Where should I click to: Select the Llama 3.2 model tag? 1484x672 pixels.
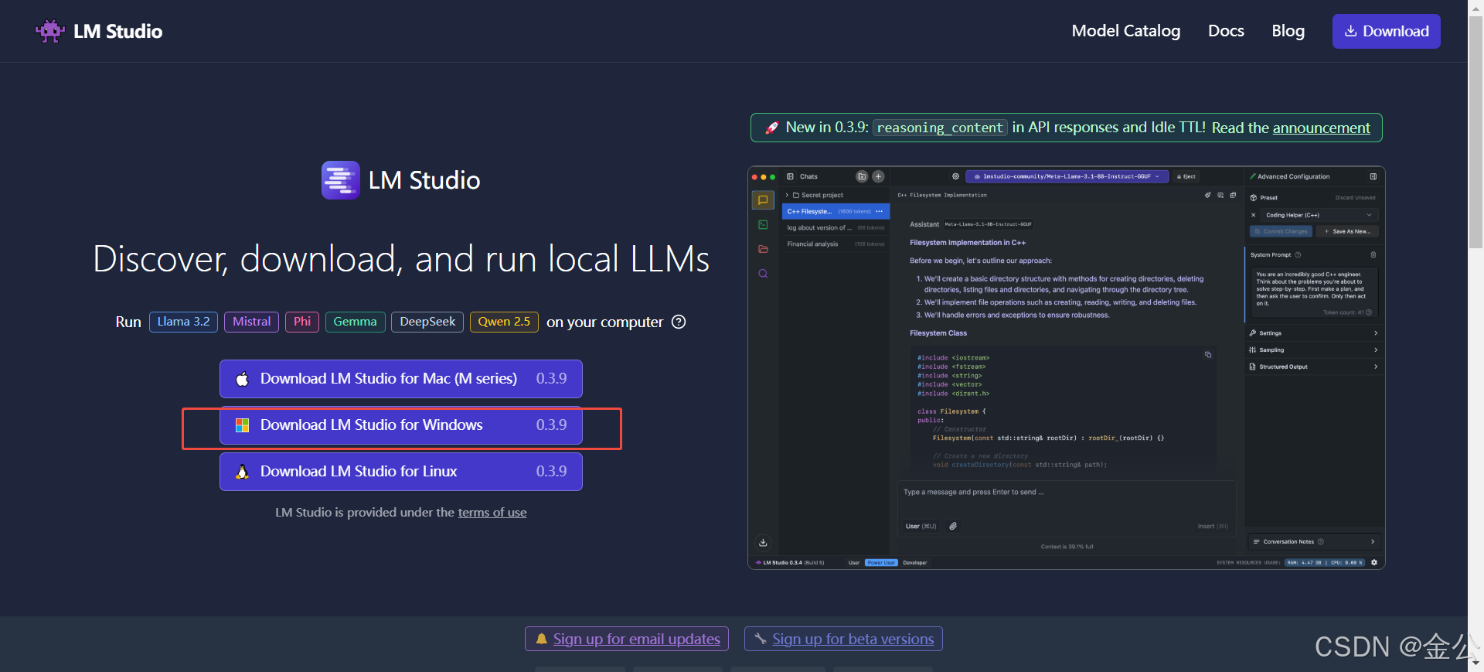(x=183, y=322)
